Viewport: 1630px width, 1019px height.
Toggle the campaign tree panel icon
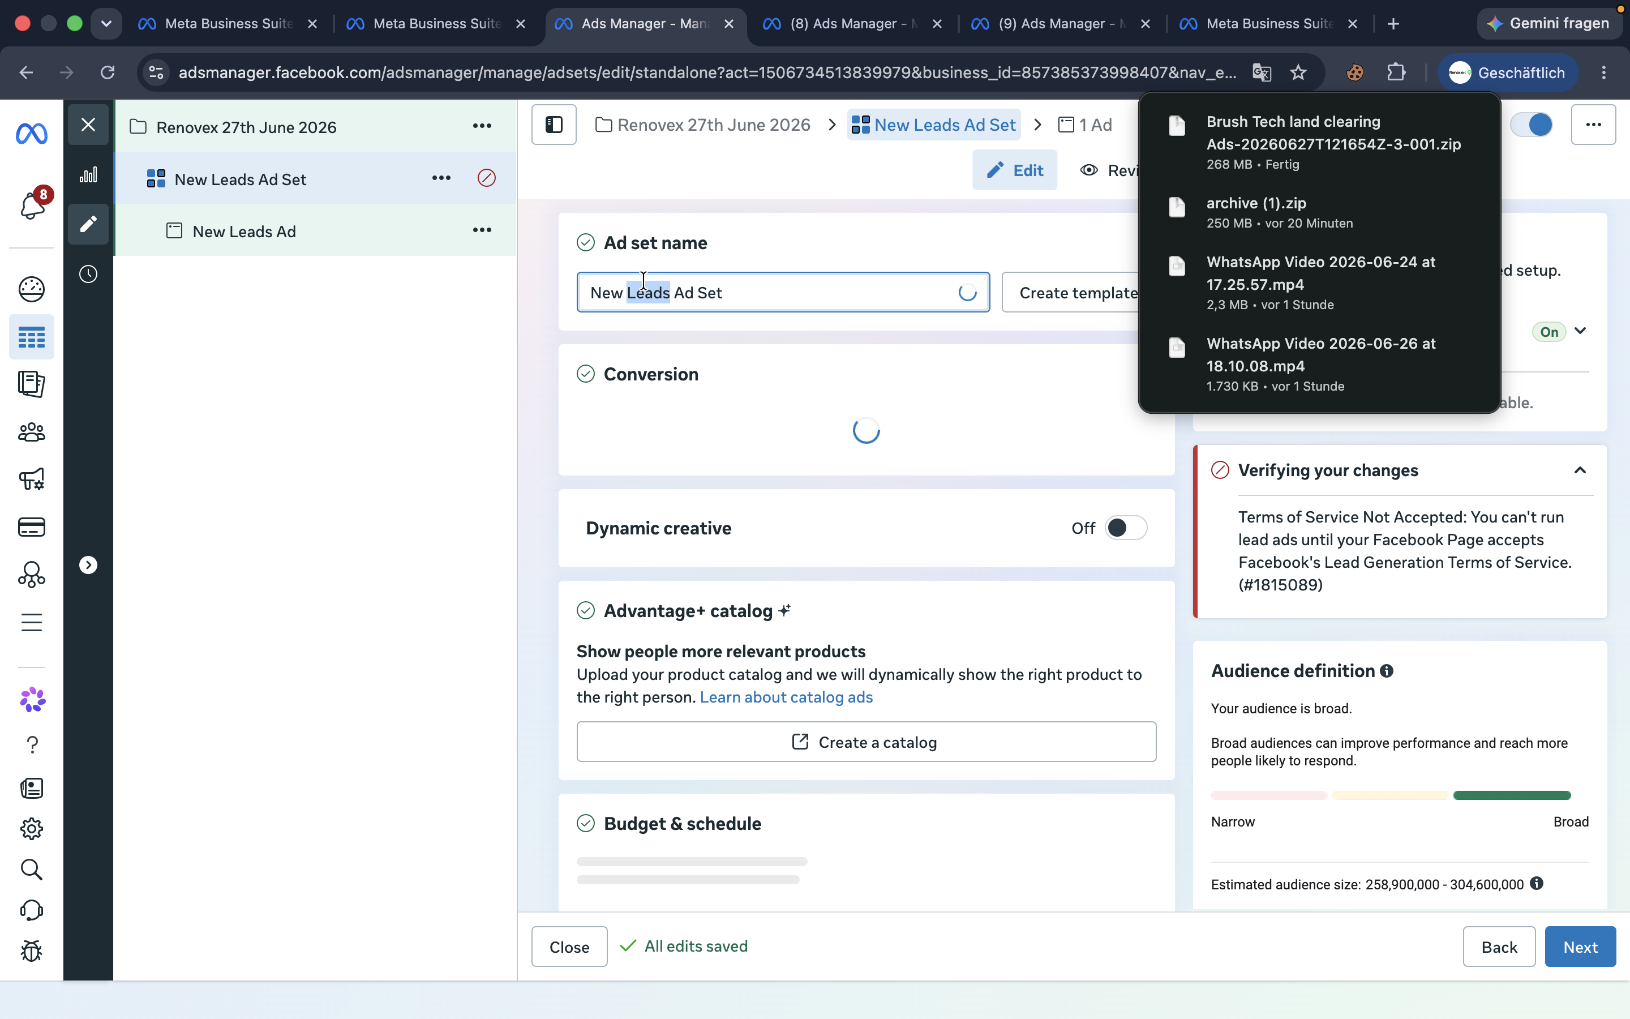pos(554,125)
